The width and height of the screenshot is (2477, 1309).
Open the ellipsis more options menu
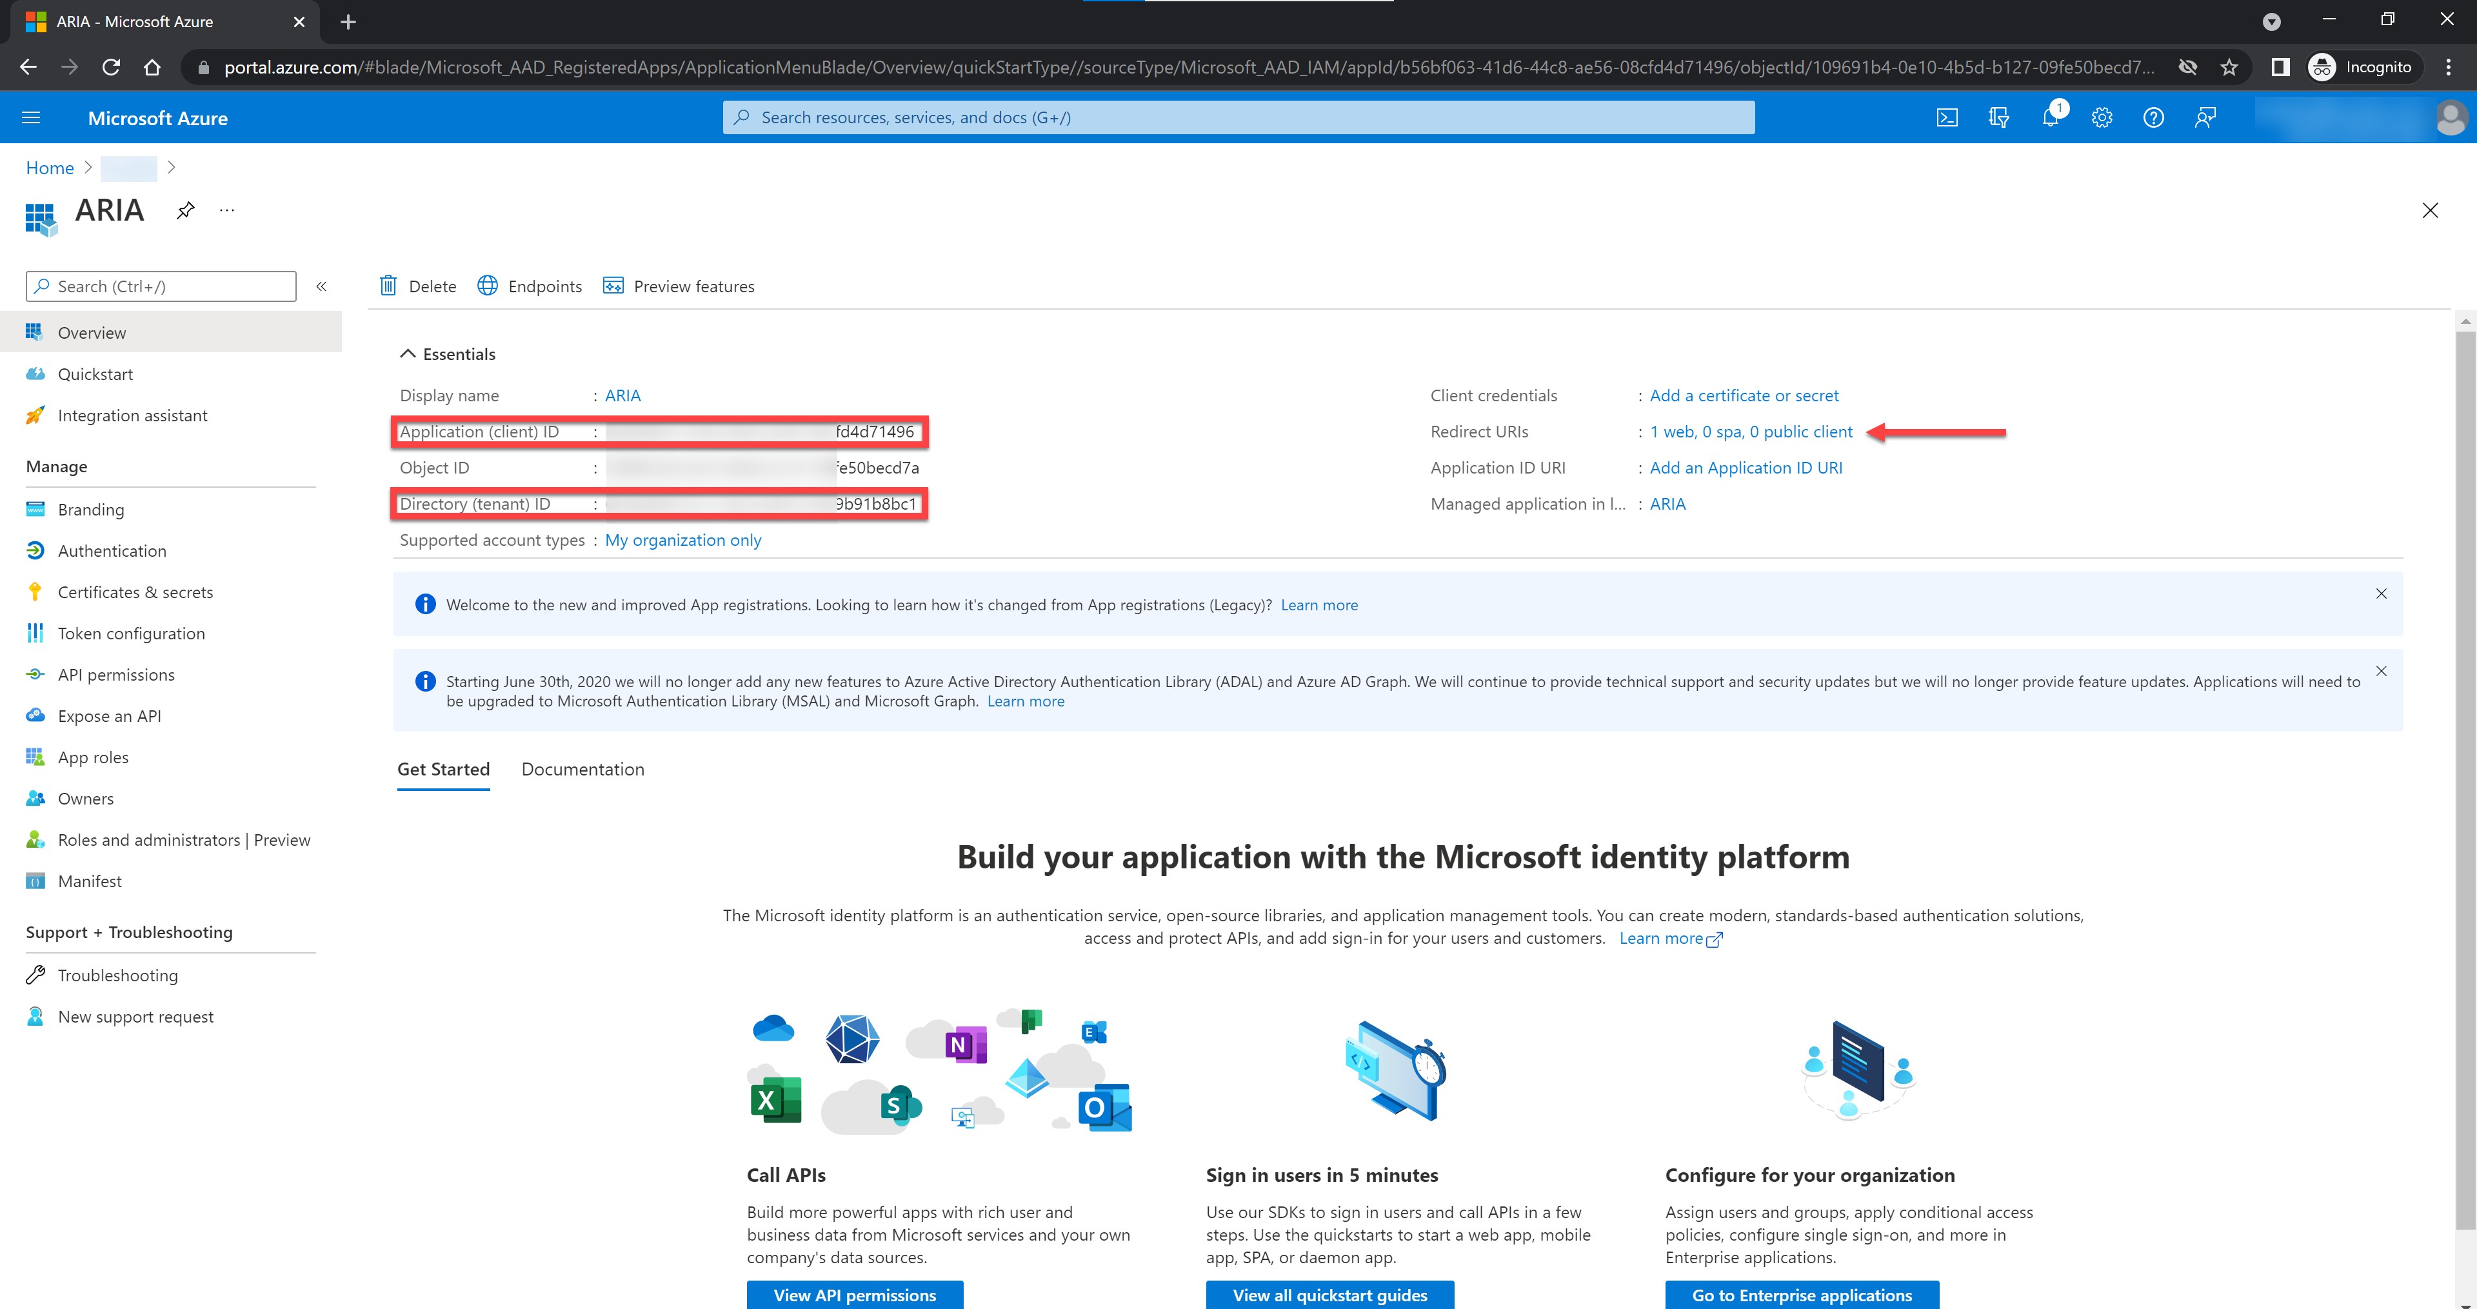point(227,210)
